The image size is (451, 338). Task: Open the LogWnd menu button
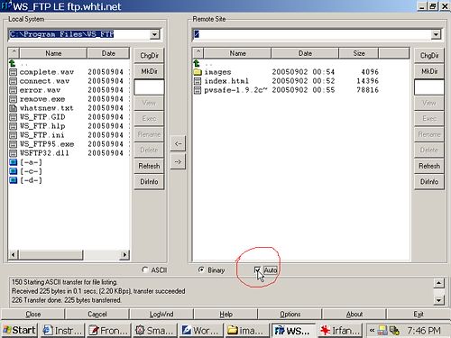coord(161,315)
